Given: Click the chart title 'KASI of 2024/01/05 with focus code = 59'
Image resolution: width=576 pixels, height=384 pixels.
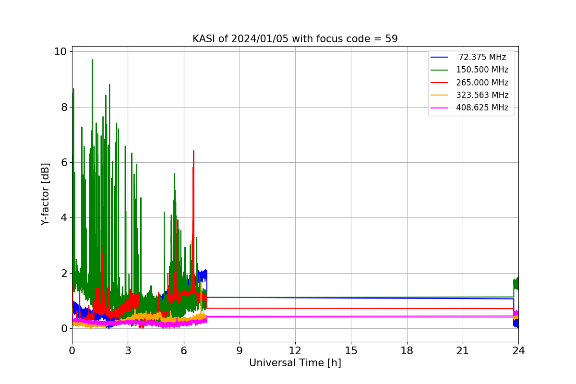Looking at the screenshot, I should tap(295, 39).
